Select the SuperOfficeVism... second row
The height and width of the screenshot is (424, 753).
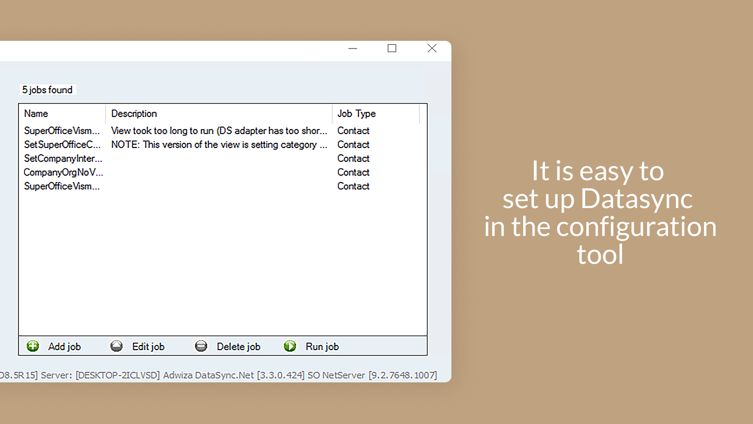coord(62,186)
